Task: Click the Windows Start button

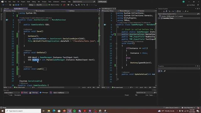Action: pos(3,111)
